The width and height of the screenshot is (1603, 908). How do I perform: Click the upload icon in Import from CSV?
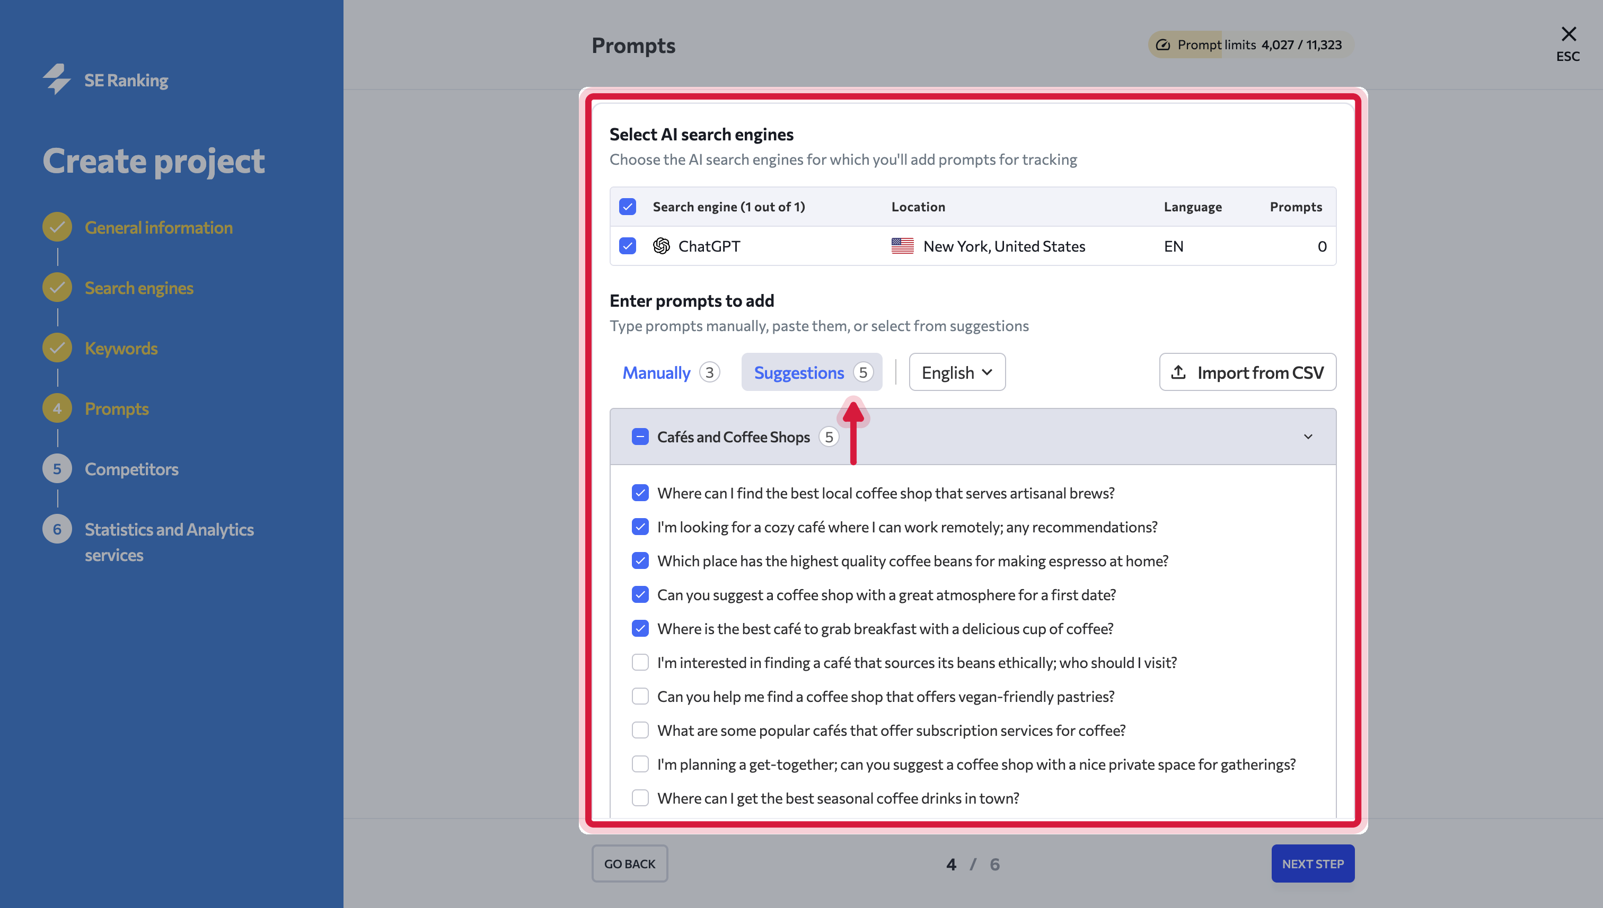point(1178,372)
